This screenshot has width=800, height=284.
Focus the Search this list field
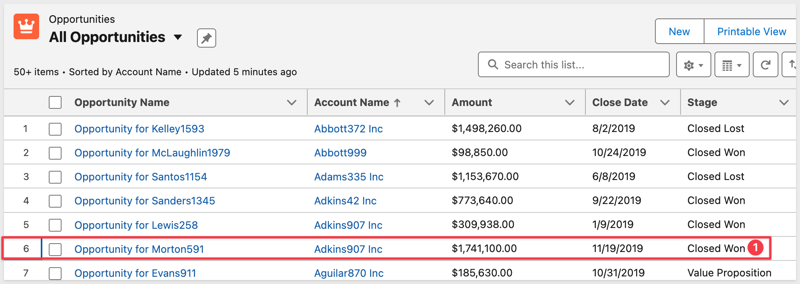pos(579,65)
